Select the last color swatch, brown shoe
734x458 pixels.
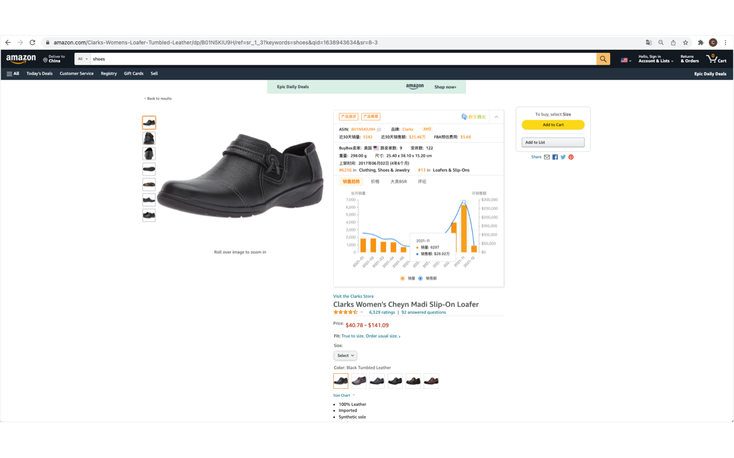pos(431,381)
